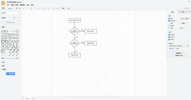Toggle the 背景色 (Background Color) checkbox
This screenshot has width=191, height=100.
click(x=169, y=26)
